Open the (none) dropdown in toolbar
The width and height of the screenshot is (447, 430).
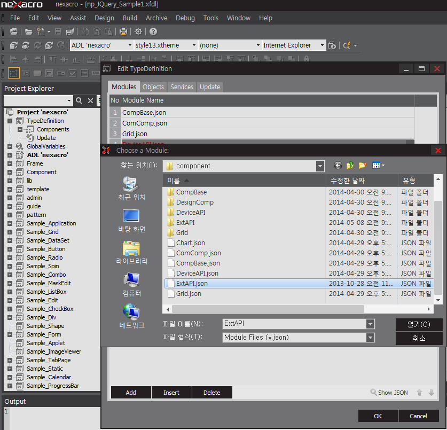(258, 45)
